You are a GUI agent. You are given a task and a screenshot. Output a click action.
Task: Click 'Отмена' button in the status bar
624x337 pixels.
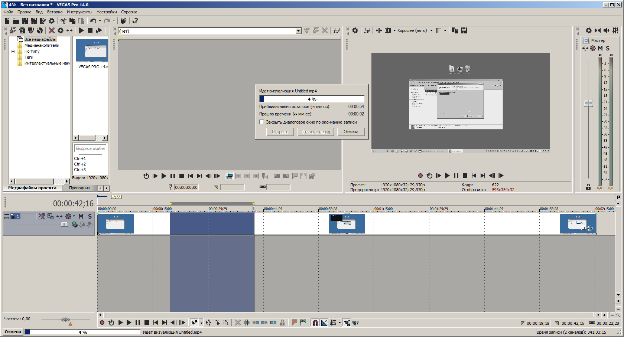tap(13, 332)
